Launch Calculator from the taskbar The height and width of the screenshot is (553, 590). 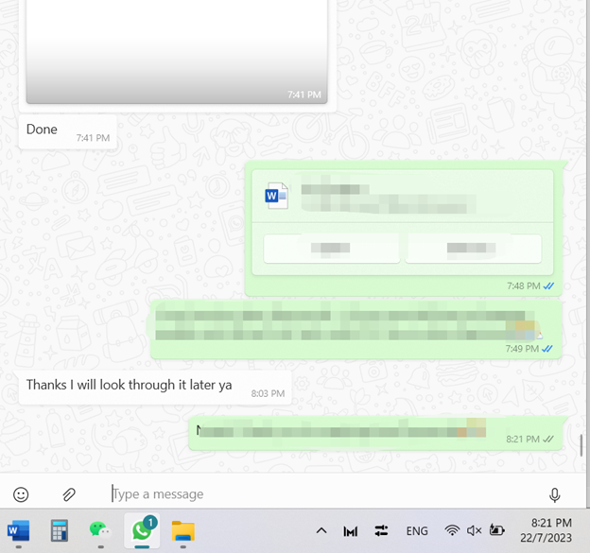click(x=59, y=531)
